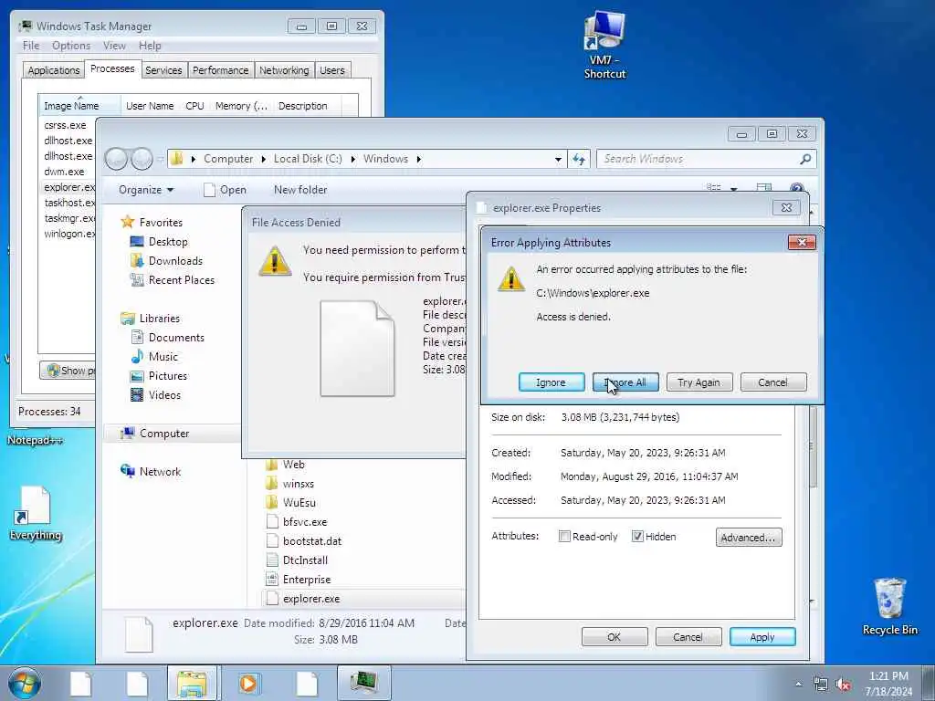Click refresh icon beside address bar
Image resolution: width=935 pixels, height=701 pixels.
pos(578,159)
